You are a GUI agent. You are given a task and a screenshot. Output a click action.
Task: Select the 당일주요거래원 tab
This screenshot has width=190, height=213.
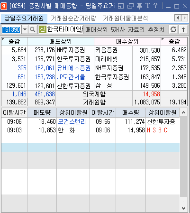point(24,18)
